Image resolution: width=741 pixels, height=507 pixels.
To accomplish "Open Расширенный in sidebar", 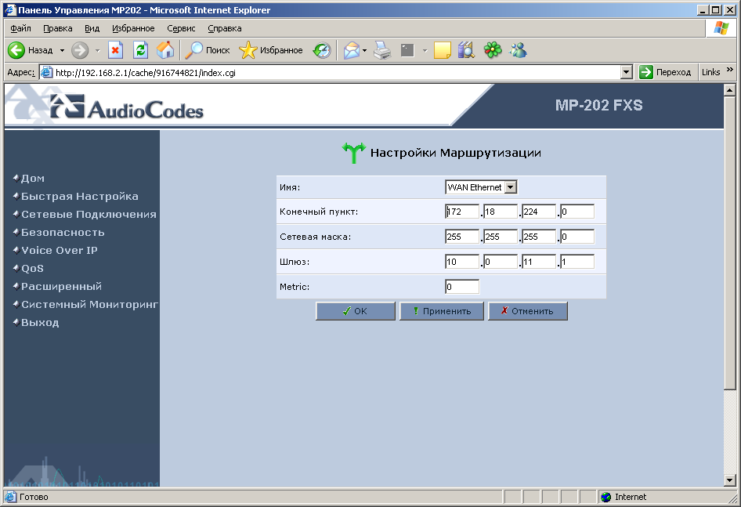I will (x=61, y=286).
